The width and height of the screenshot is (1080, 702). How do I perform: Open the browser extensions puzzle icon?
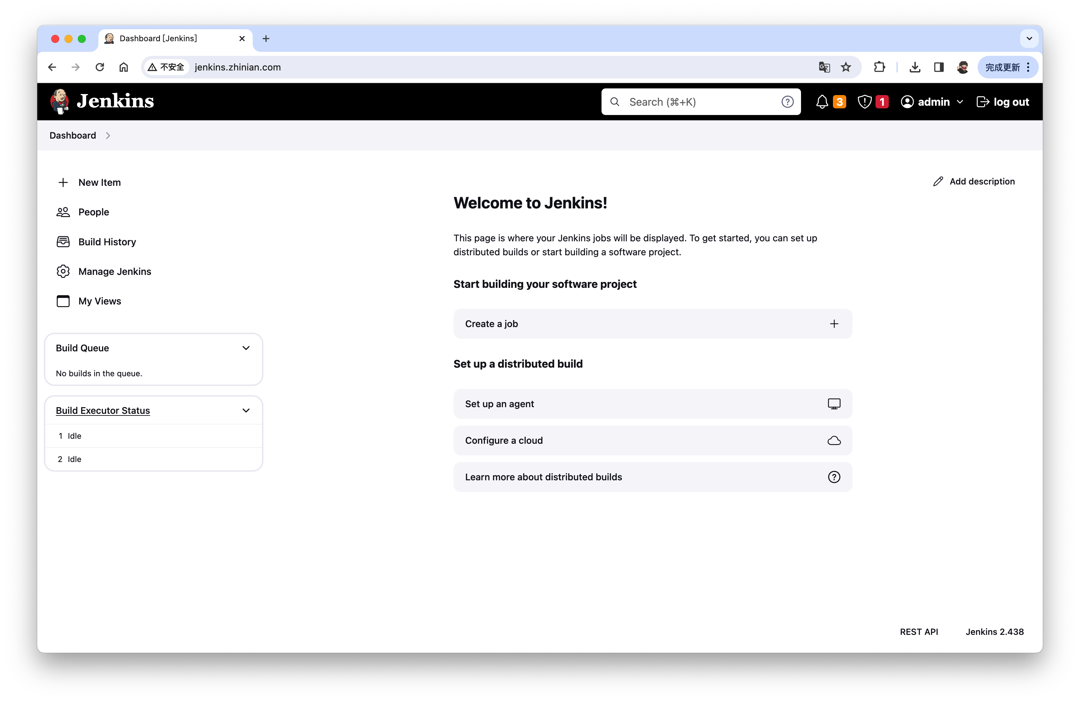click(879, 67)
